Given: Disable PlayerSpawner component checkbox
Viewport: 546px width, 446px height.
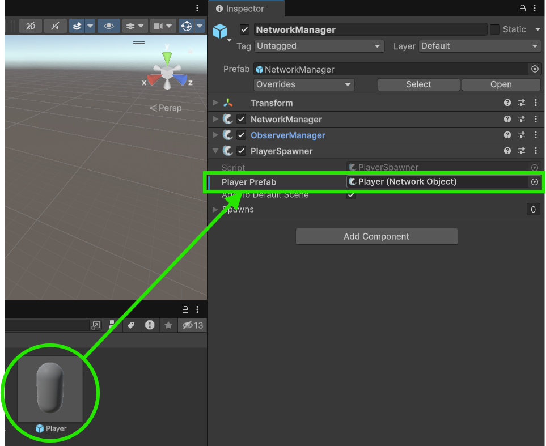Looking at the screenshot, I should tap(242, 151).
